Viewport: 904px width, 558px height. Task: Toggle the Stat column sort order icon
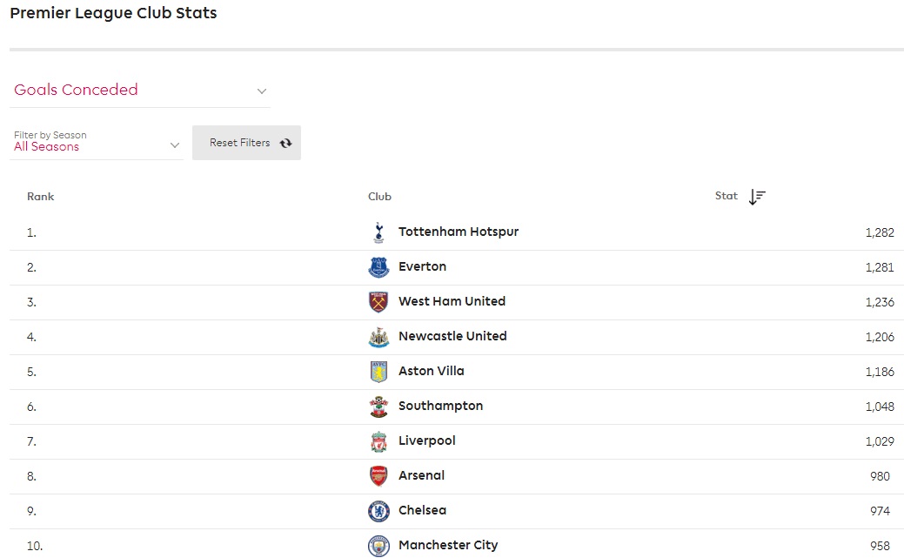[757, 197]
